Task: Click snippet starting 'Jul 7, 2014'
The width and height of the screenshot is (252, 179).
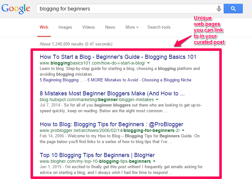Action: 121,108
